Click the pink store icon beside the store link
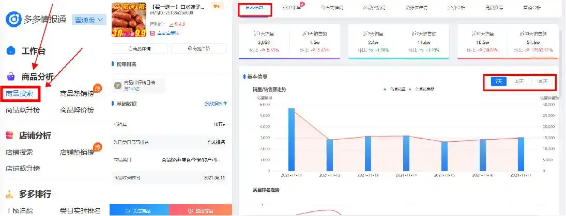This screenshot has width=566, height=216. 152,33
